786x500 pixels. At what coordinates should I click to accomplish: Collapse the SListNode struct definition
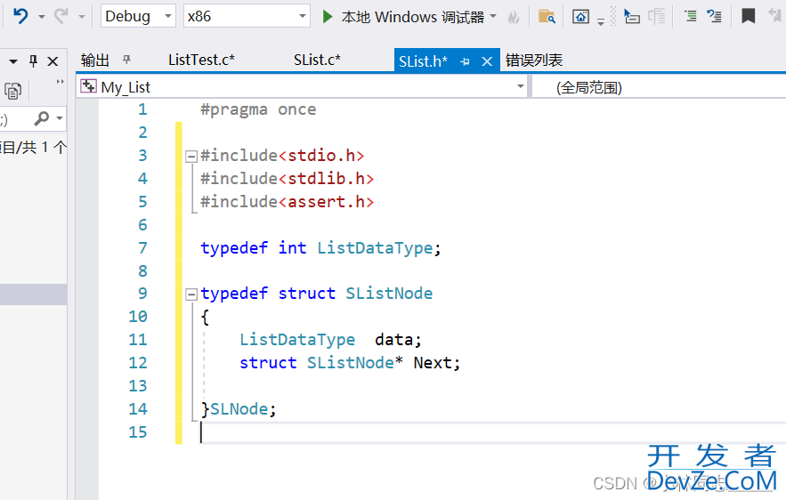tap(190, 294)
